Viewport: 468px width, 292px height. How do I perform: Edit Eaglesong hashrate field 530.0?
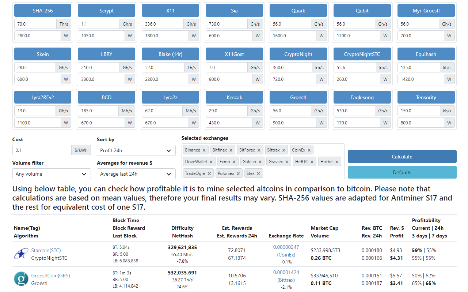click(x=355, y=111)
